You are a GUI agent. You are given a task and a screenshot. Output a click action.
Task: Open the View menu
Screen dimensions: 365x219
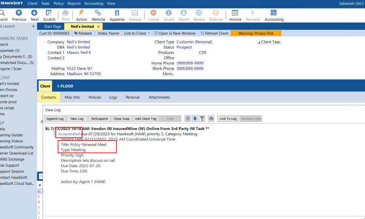coord(111,4)
